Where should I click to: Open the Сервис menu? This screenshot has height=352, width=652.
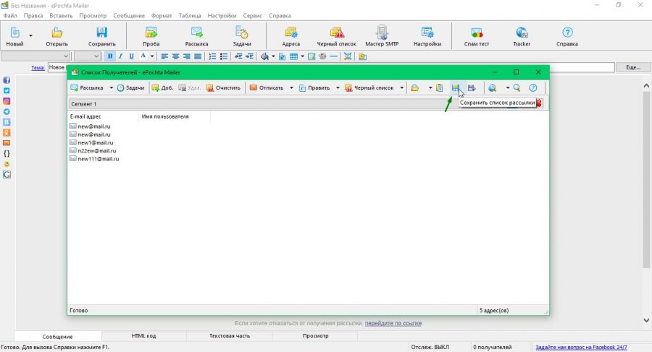[252, 15]
